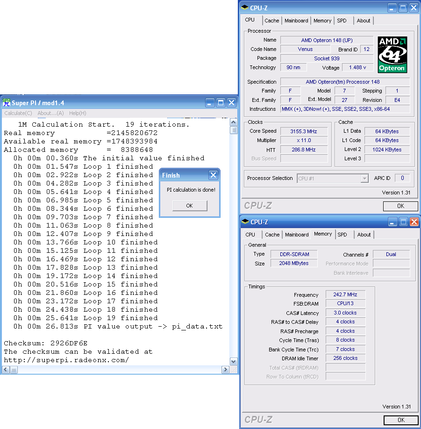
Task: Click the Voltage 1.488 v field
Action: pyautogui.click(x=357, y=67)
